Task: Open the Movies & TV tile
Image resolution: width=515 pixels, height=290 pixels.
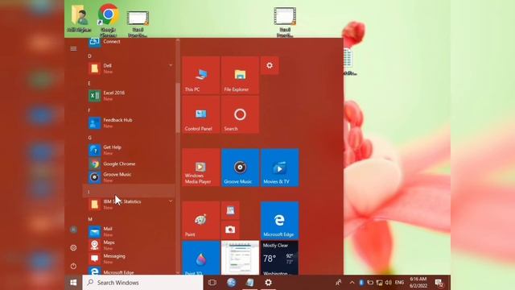Action: (280, 168)
